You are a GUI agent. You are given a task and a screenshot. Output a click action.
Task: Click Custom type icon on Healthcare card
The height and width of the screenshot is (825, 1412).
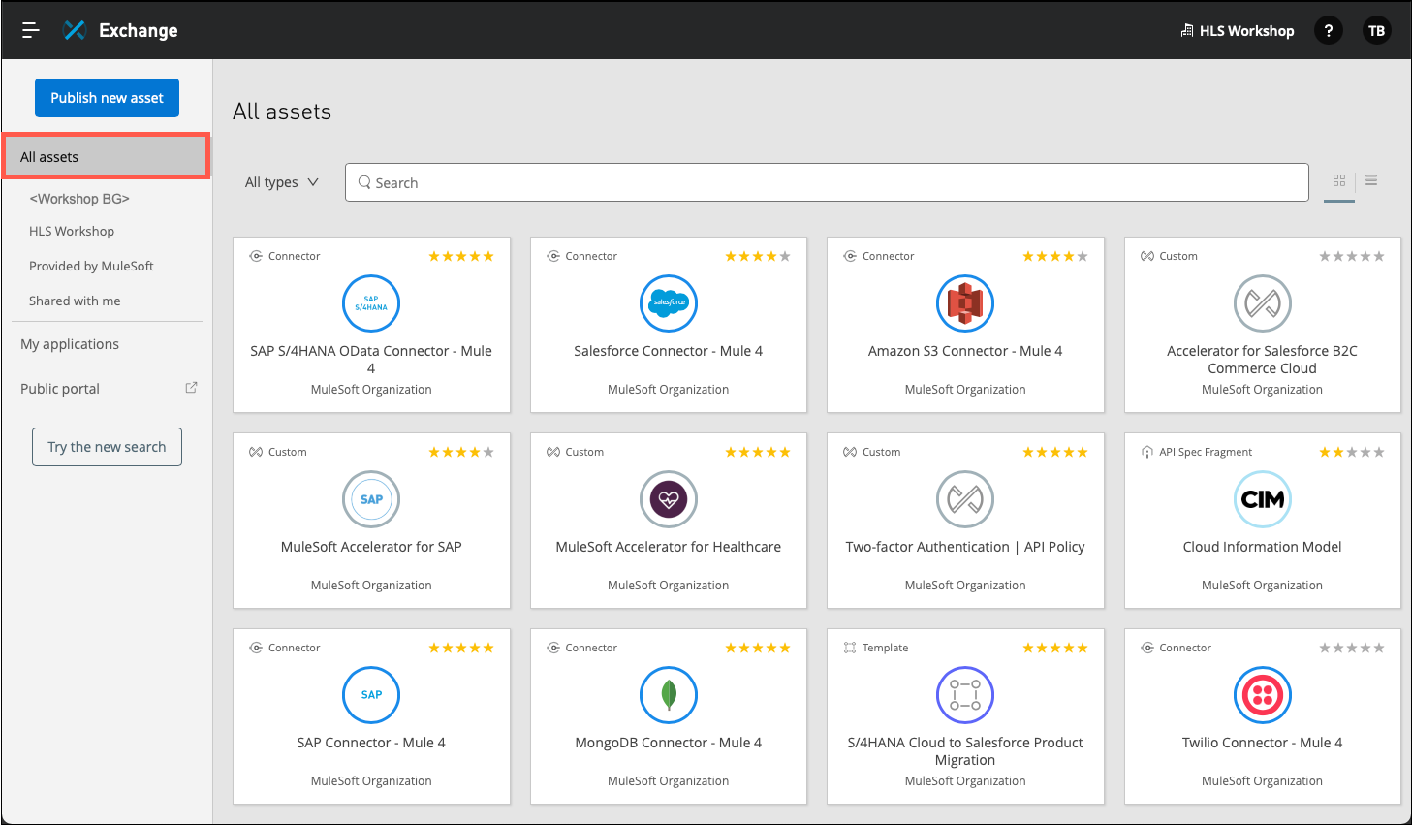click(553, 452)
